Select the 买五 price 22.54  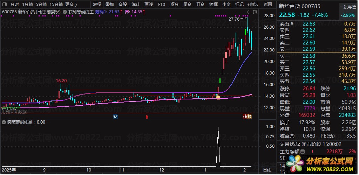(x=309, y=81)
